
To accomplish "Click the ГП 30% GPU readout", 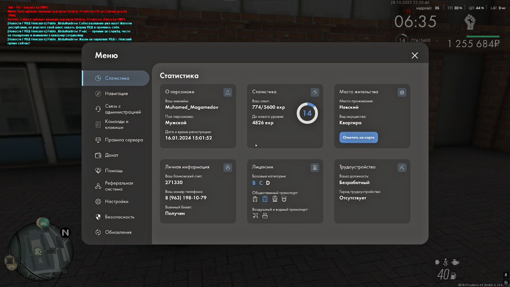I will 455,8.
